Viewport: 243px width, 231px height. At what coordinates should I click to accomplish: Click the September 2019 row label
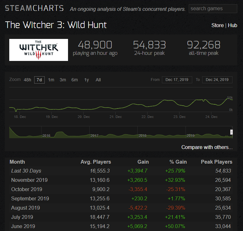click(30, 199)
